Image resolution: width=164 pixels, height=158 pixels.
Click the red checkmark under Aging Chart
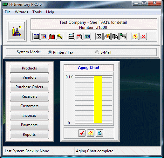[82, 133]
